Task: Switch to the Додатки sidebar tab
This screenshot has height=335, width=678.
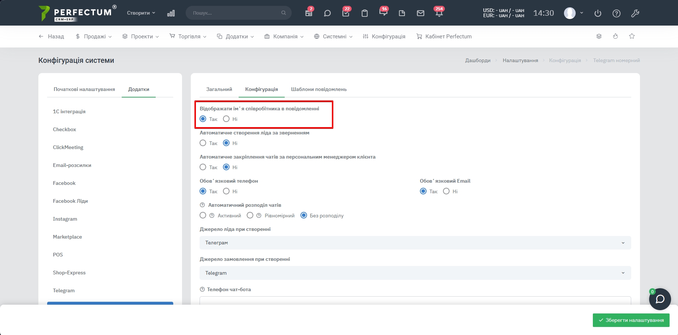Action: (x=139, y=89)
